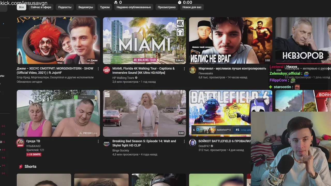
Task: Click the 2:36:43 duration on MIAMI video
Action: click(x=179, y=60)
